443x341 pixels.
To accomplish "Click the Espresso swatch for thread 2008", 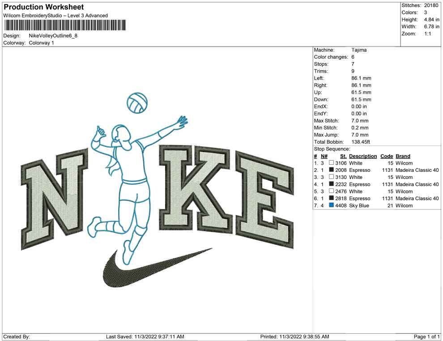I will pos(332,170).
